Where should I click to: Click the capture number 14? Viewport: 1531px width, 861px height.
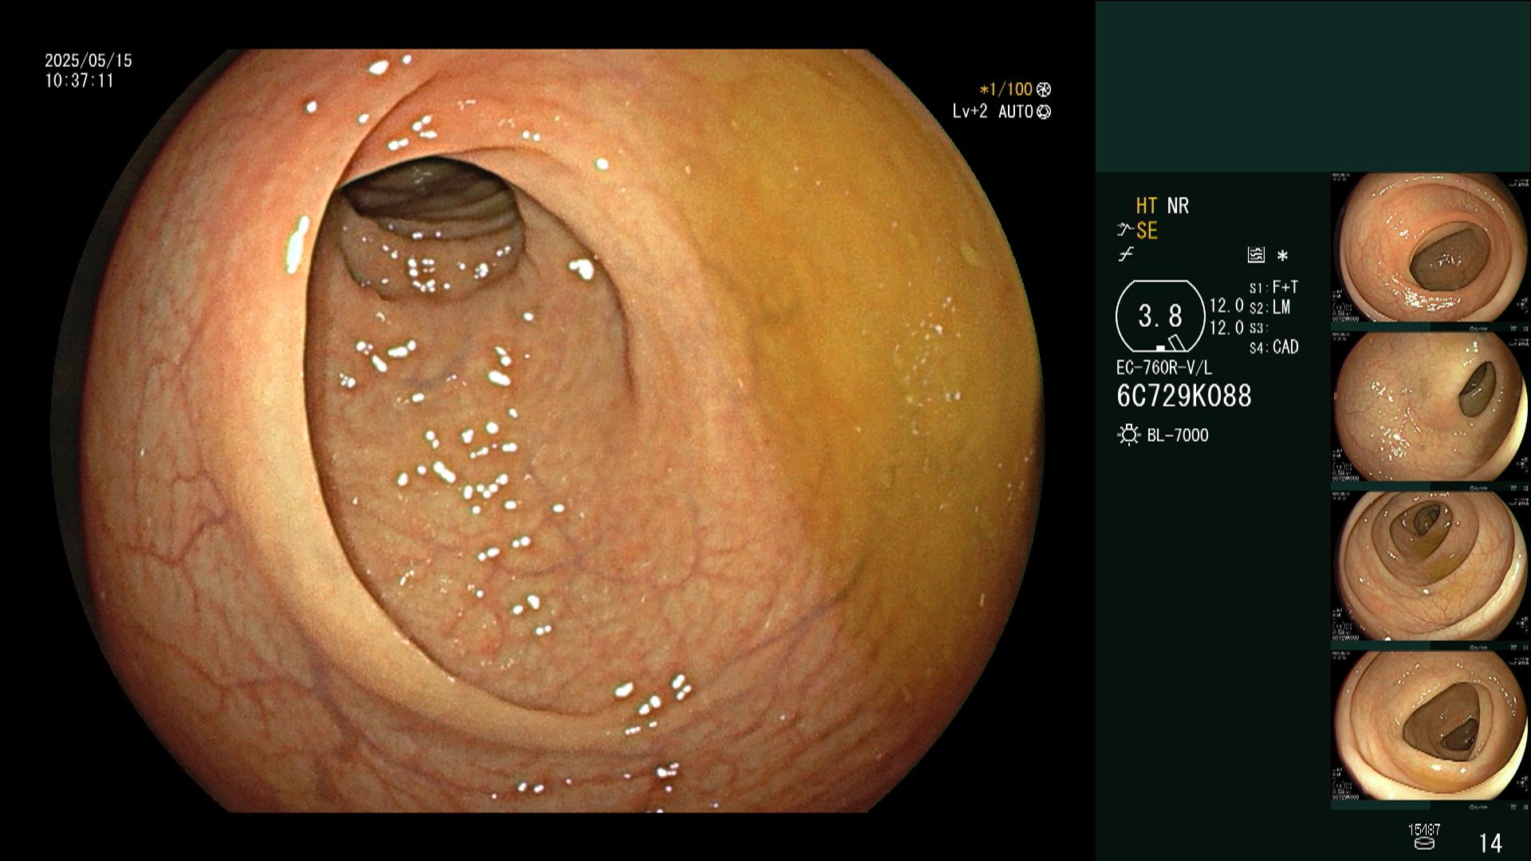[1490, 843]
